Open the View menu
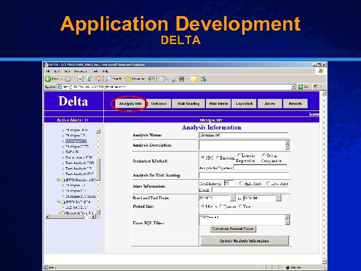Viewport: 361px width, 271px height. coord(67,71)
